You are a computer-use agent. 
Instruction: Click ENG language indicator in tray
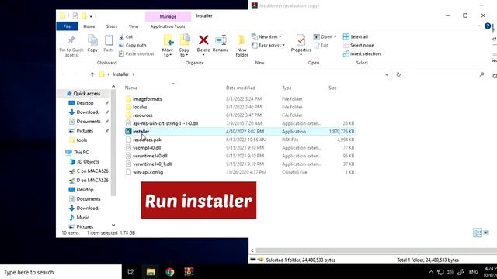pyautogui.click(x=474, y=272)
